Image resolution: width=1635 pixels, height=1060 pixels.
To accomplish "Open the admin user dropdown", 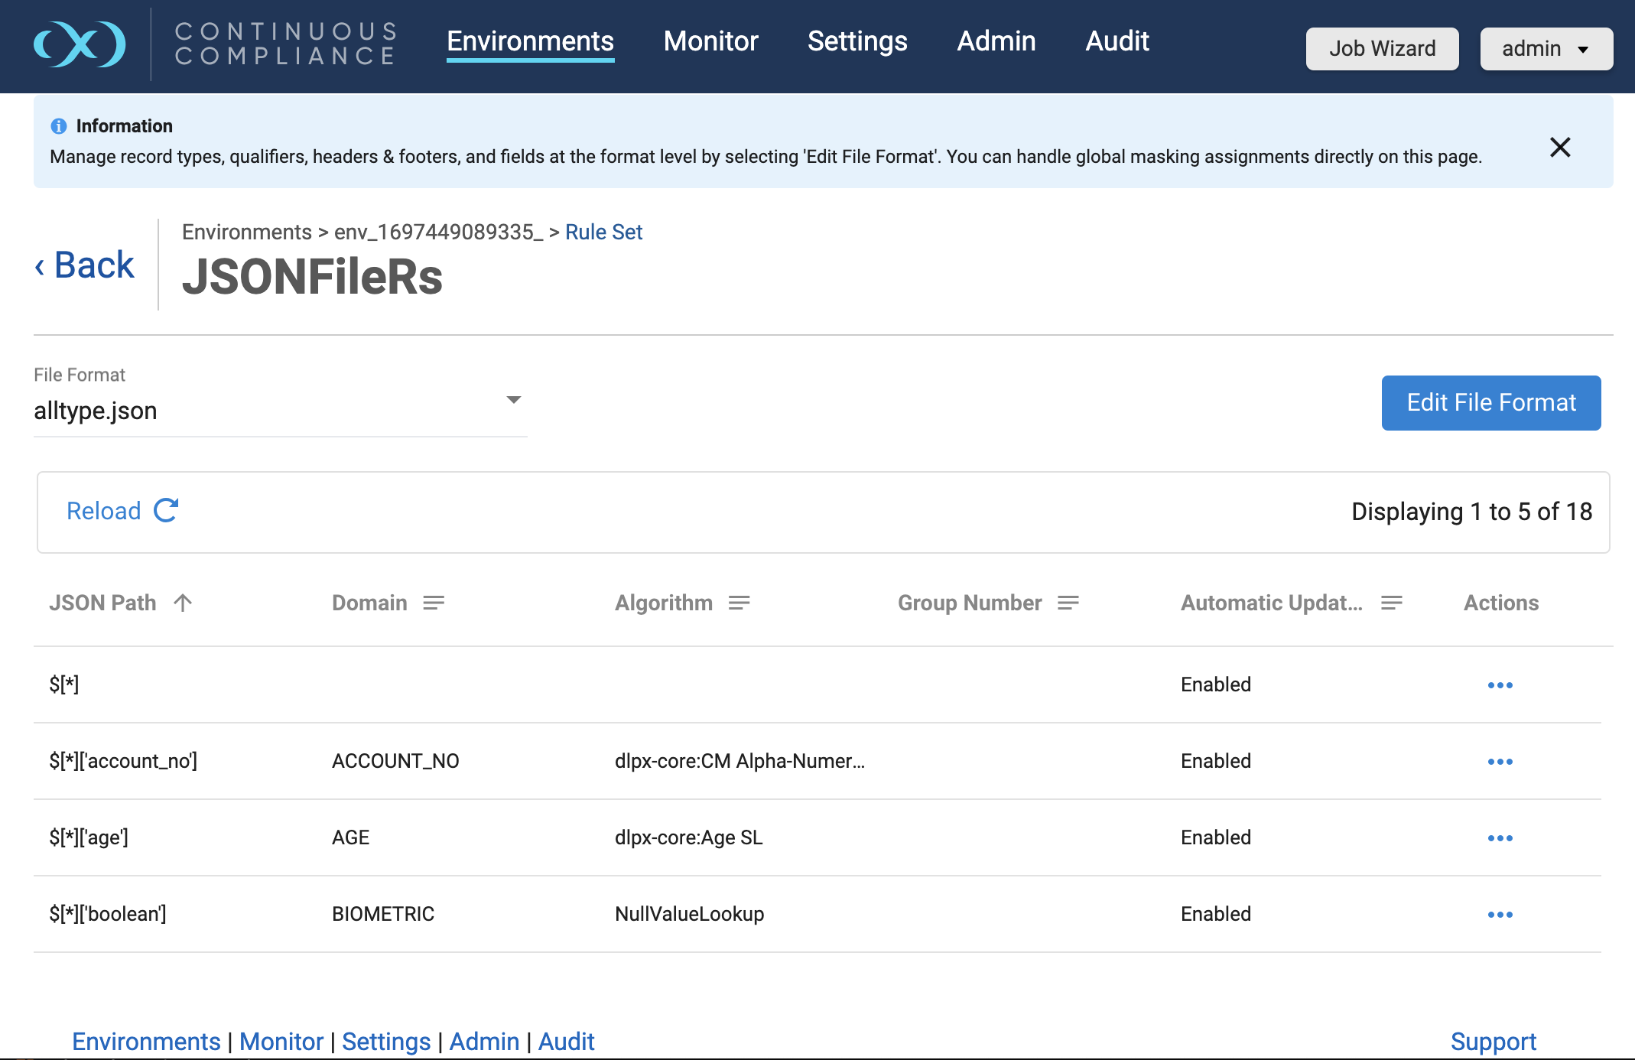I will tap(1546, 49).
